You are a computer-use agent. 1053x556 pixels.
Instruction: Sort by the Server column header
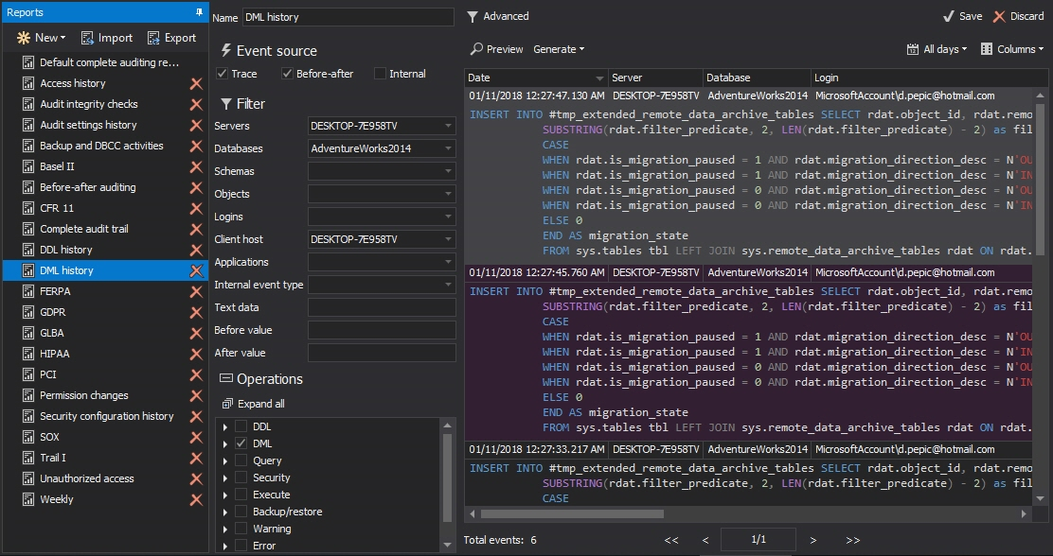[x=655, y=78]
